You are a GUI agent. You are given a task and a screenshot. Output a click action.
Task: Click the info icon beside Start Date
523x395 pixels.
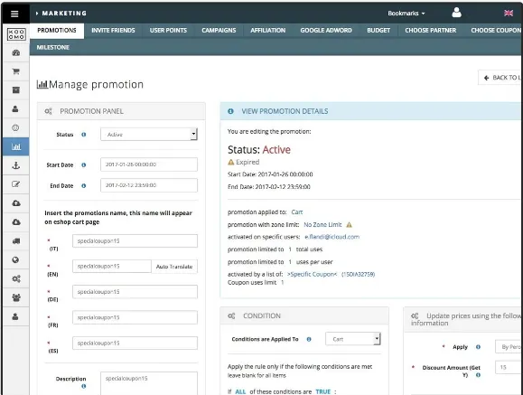(84, 165)
